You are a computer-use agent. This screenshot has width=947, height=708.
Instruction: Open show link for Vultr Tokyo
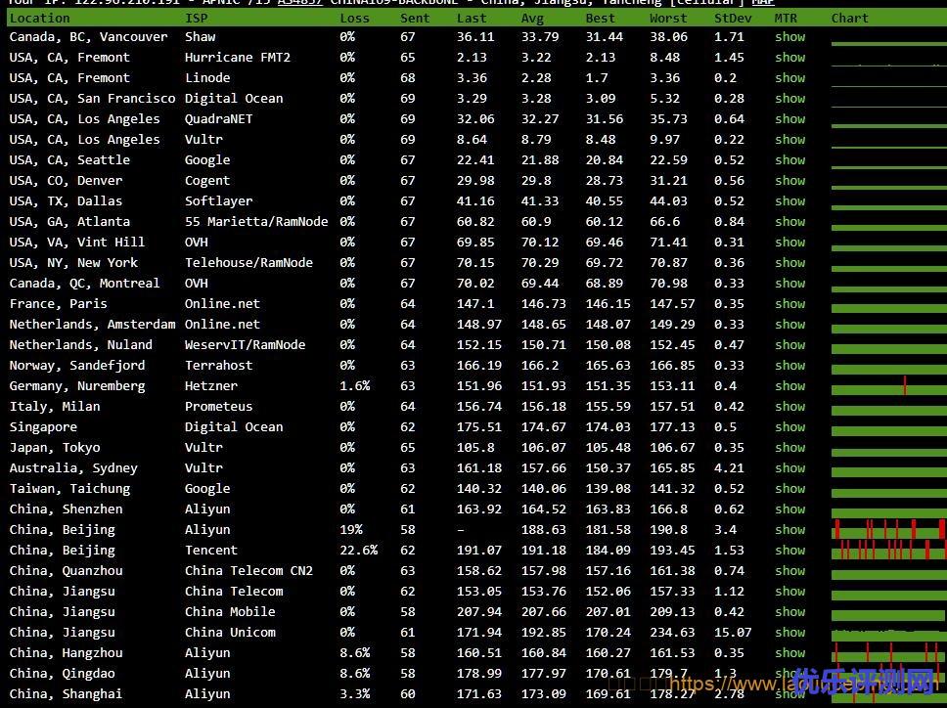tap(789, 448)
